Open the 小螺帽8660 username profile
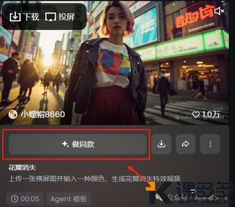Screen dimensions: 235x207 click(43, 114)
